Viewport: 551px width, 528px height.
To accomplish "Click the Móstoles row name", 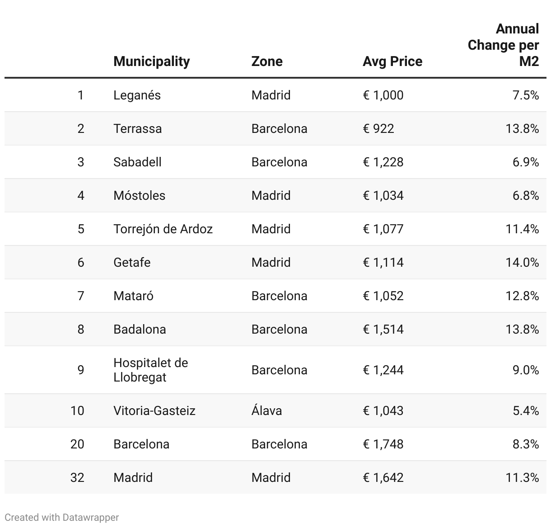I will (139, 196).
